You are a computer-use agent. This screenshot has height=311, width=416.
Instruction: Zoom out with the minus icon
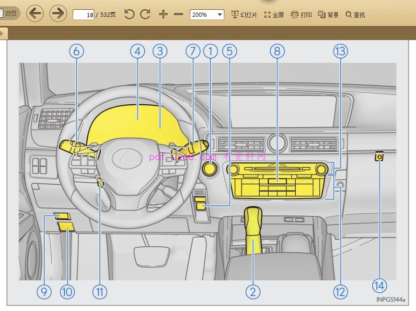[178, 14]
